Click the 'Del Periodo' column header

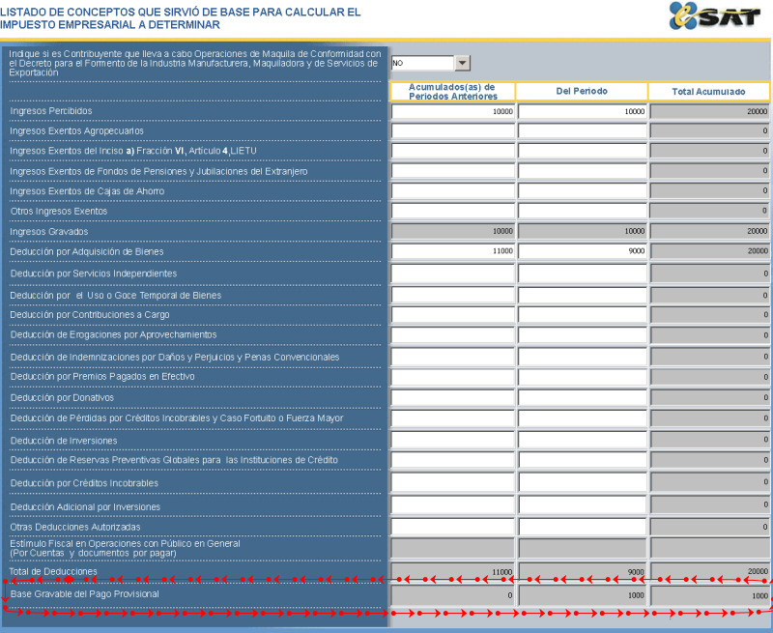582,91
